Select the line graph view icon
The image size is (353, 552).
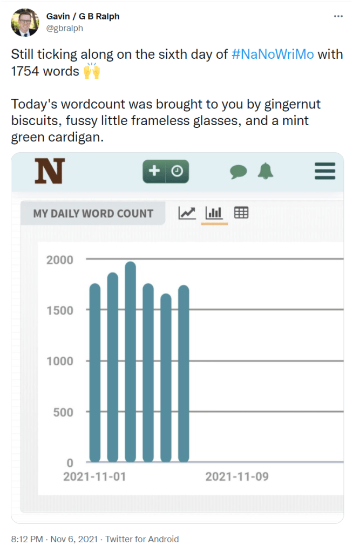(x=187, y=213)
